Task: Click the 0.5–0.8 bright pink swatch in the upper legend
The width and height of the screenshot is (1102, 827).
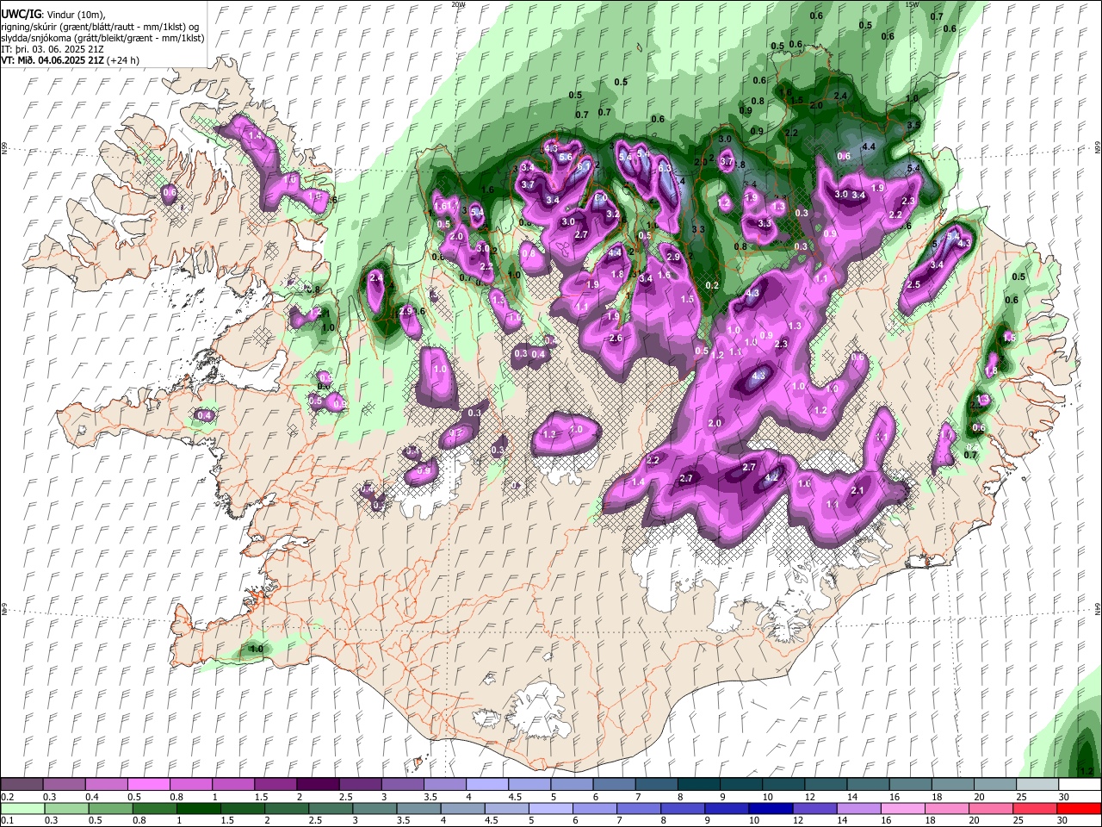Action: tap(148, 785)
